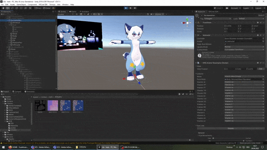
Task: Toggle the Pivot handle position button
Action: coord(38,8)
